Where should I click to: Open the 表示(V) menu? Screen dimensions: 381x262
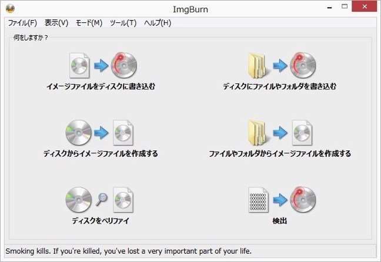point(56,23)
